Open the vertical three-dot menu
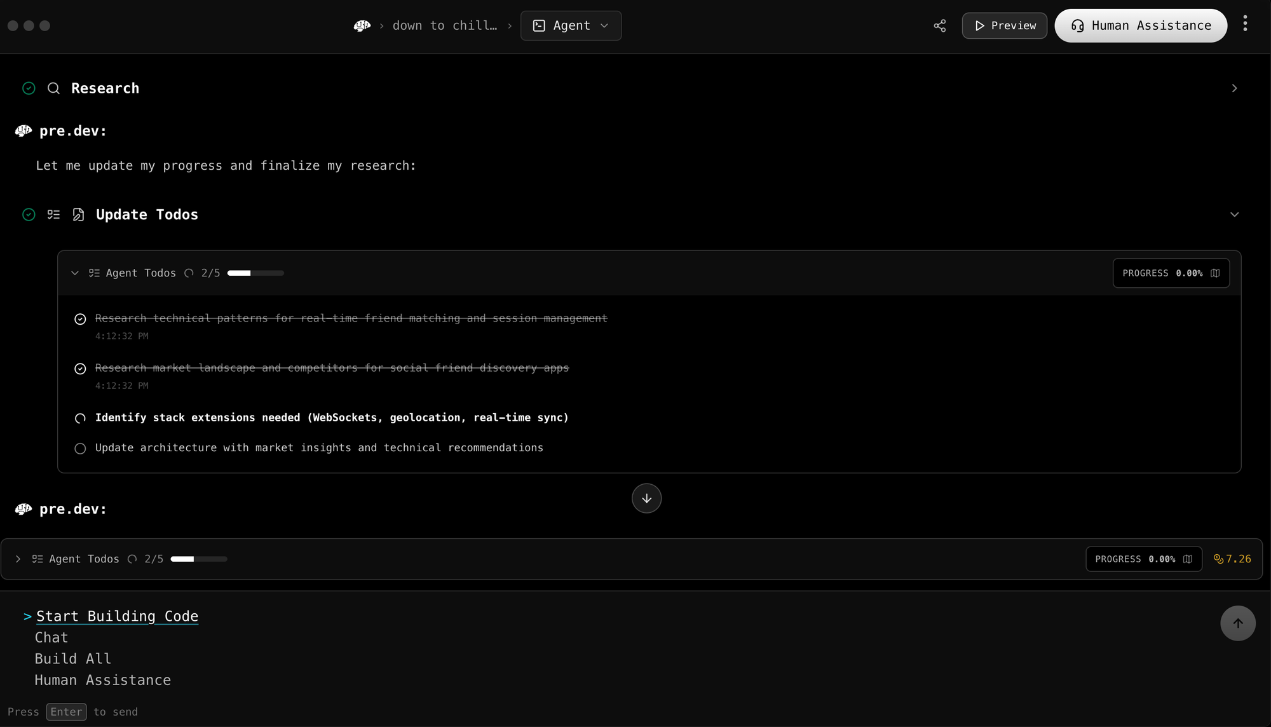This screenshot has height=727, width=1271. (1245, 24)
